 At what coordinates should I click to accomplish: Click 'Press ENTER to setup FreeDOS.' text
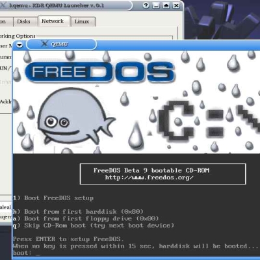tap(68, 239)
